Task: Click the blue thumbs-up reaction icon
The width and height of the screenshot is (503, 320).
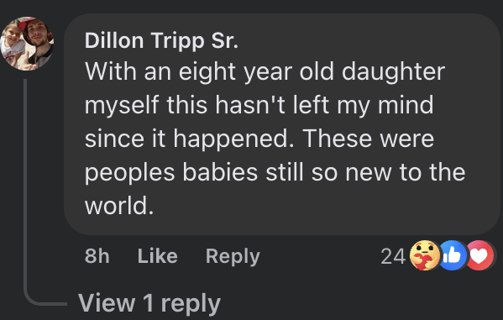Action: (453, 255)
